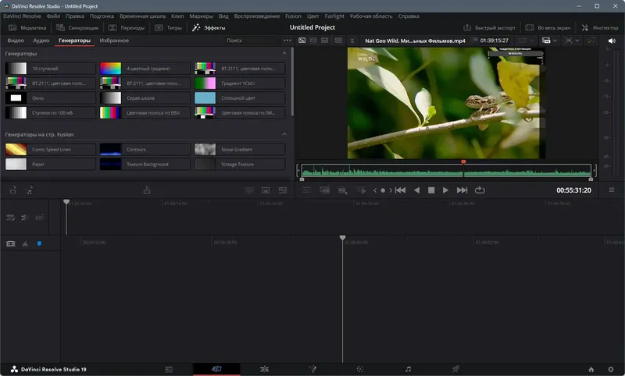Open the Color page icon
Viewport: 625px width, 376px height.
pyautogui.click(x=360, y=368)
